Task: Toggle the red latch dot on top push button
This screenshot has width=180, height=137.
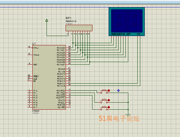Action: pyautogui.click(x=109, y=90)
